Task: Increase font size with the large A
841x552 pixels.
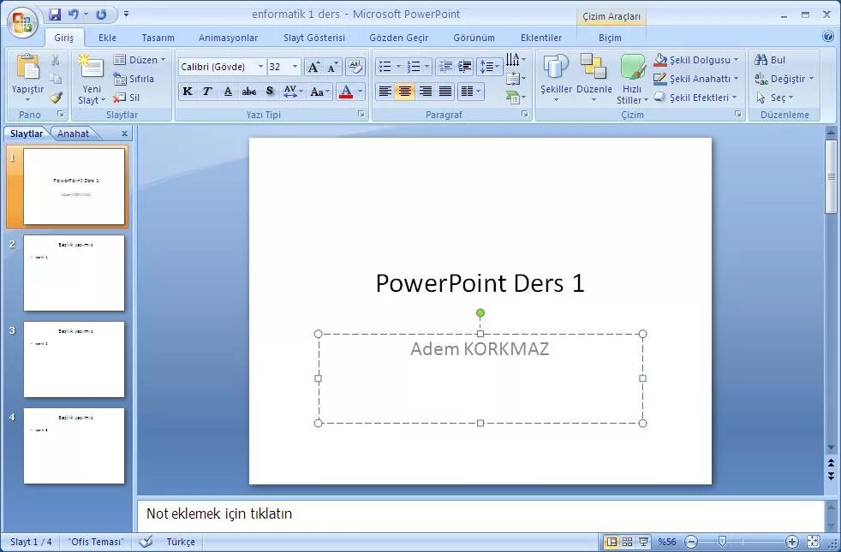Action: pyautogui.click(x=313, y=67)
